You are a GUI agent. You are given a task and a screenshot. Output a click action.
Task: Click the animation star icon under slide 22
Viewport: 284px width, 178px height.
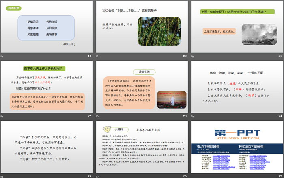pos(3,116)
